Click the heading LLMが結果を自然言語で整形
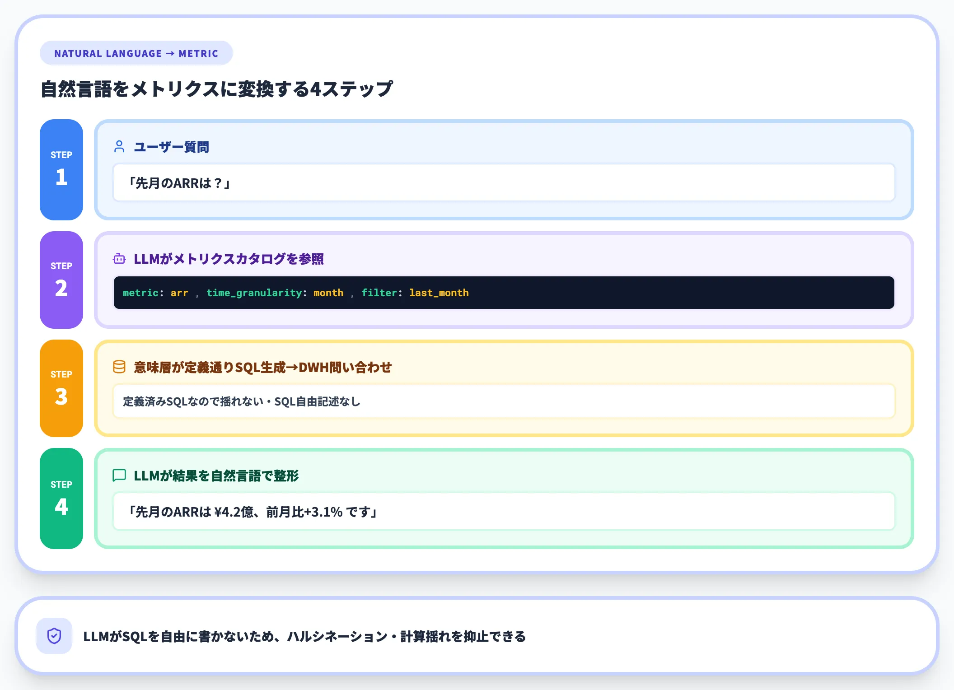Viewport: 954px width, 690px height. click(x=216, y=476)
